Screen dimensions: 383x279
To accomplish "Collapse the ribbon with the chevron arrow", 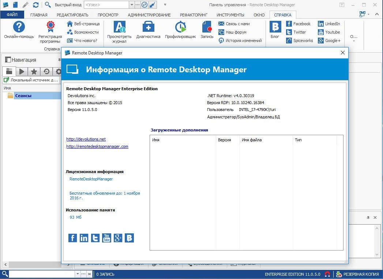I will [x=377, y=14].
